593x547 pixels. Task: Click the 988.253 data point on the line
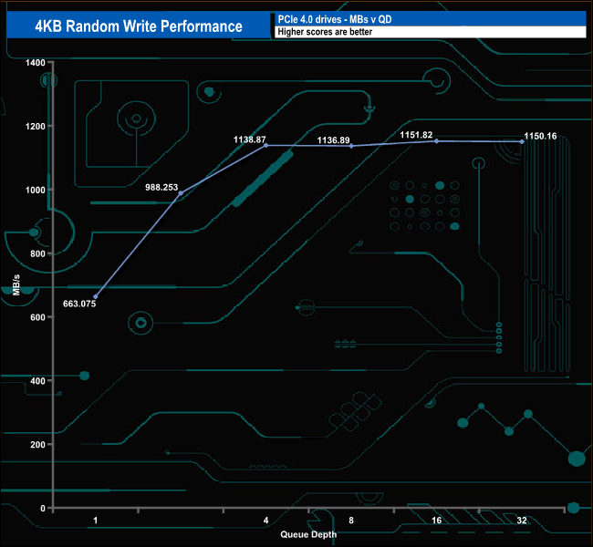(181, 193)
